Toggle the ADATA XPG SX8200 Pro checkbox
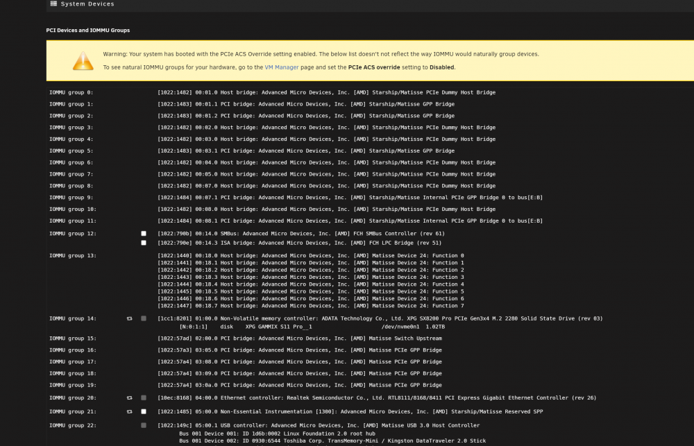 pos(144,318)
